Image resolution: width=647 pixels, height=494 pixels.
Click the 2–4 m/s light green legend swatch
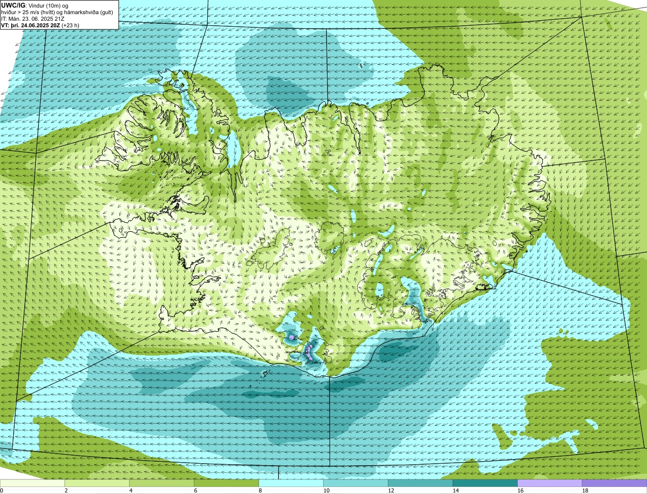click(97, 483)
